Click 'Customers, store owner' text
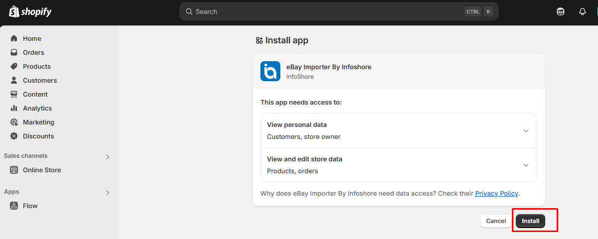Screen dimensions: 598x239 tap(304, 136)
